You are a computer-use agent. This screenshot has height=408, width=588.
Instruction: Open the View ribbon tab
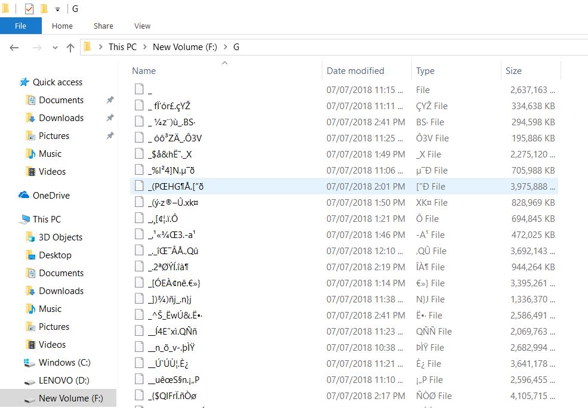143,26
